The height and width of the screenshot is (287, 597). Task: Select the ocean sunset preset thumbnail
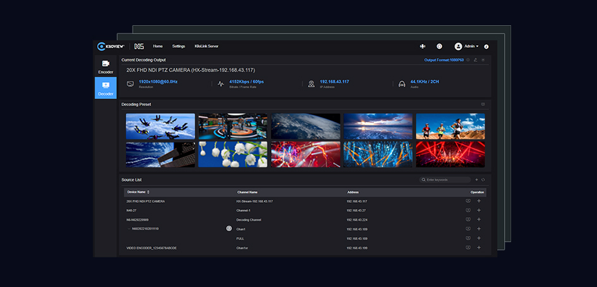pos(378,126)
